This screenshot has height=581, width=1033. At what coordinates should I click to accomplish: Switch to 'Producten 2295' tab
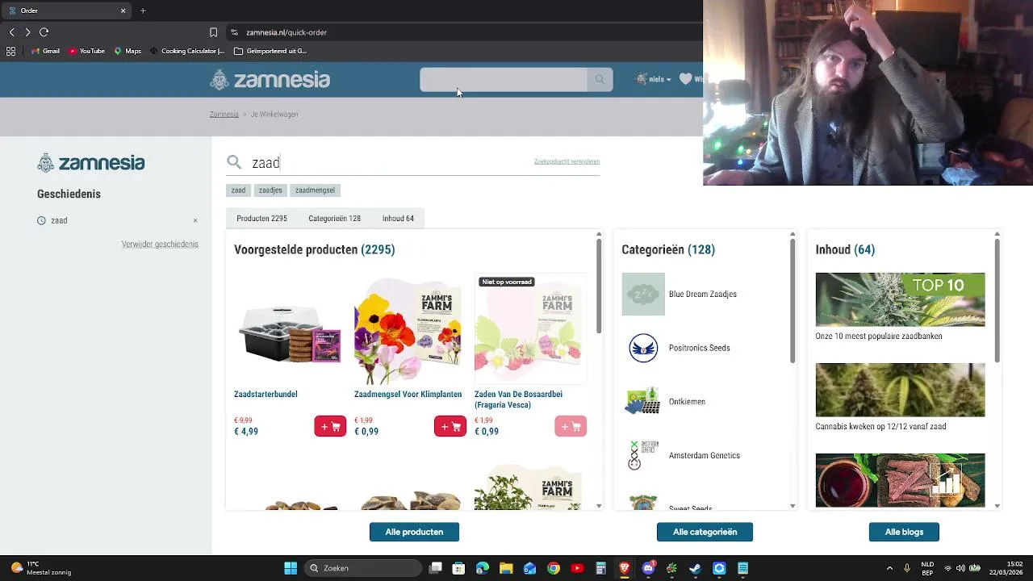[261, 219]
